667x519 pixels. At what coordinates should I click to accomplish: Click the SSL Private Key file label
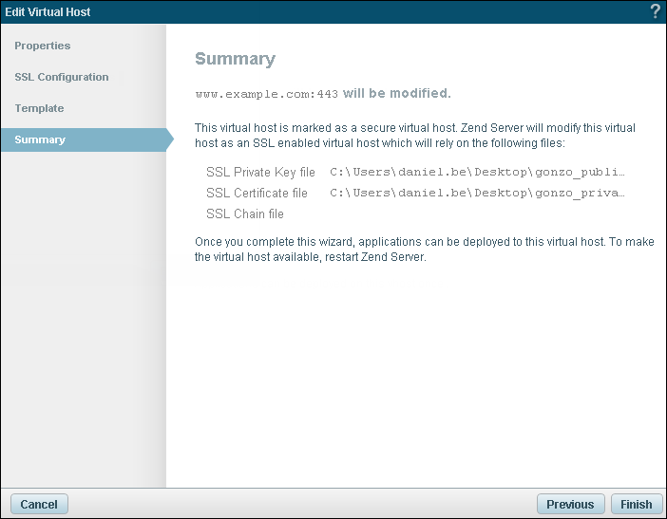click(260, 173)
